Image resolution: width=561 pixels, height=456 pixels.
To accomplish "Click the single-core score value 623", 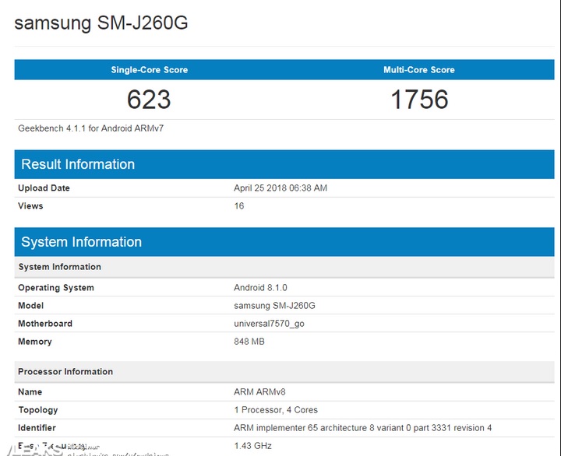I will (x=149, y=100).
